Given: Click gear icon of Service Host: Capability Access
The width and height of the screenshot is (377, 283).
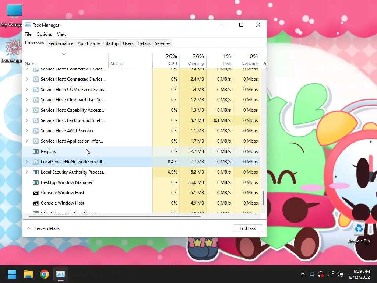Looking at the screenshot, I should pyautogui.click(x=36, y=110).
